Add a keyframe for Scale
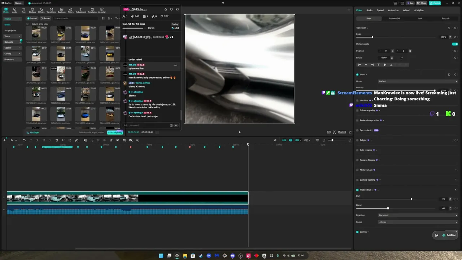Screen dimensions: 462x260 [455, 37]
